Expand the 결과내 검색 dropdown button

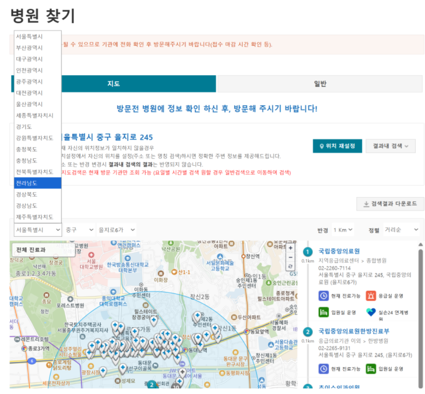[391, 146]
